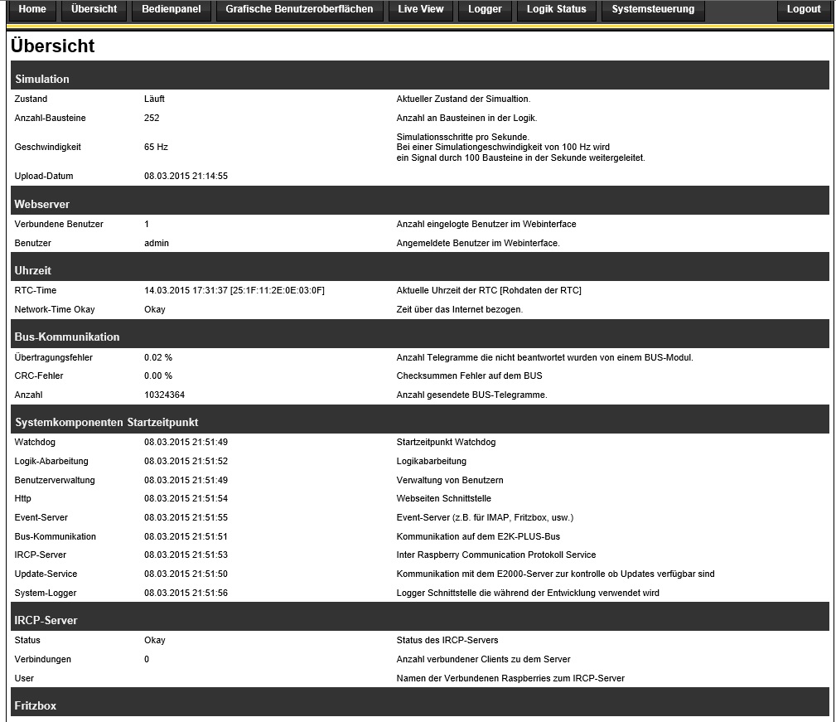This screenshot has height=722, width=836.
Task: Click the Übersicht navigation button
Action: point(94,10)
